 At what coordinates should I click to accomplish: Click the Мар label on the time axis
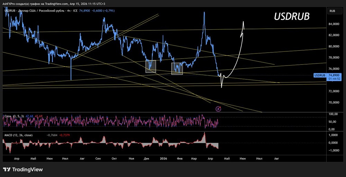(x=194, y=158)
